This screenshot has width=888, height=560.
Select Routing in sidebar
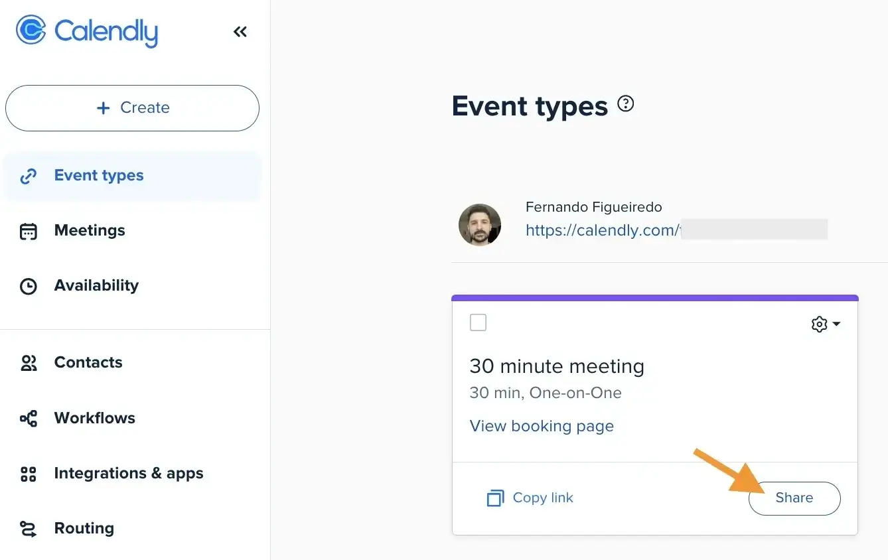click(132, 529)
